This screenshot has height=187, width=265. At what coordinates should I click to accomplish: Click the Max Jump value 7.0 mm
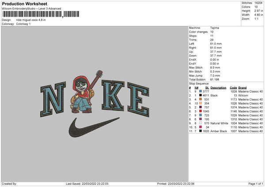[x=215, y=75]
